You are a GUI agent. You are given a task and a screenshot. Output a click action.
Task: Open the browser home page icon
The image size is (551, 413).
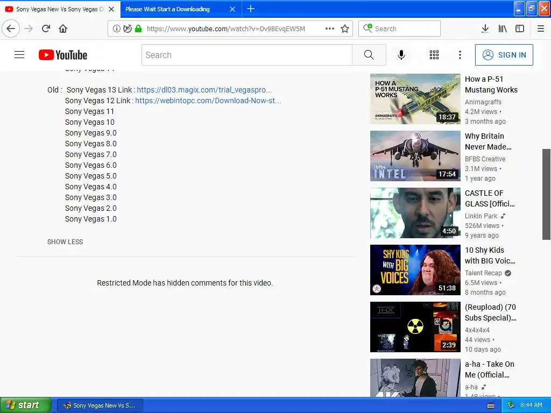click(x=63, y=29)
